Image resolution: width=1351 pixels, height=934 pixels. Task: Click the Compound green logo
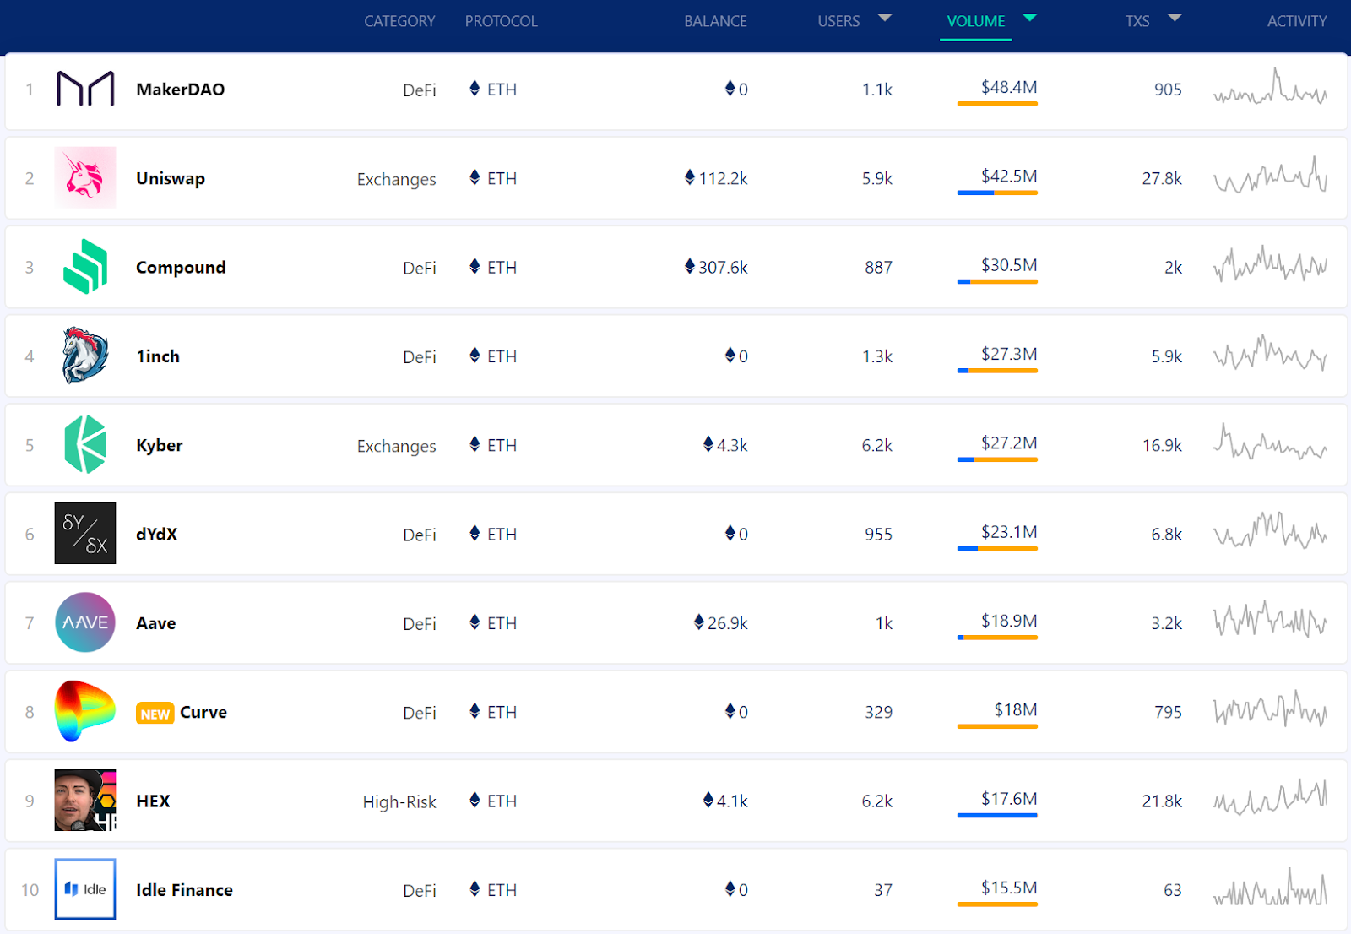pyautogui.click(x=85, y=267)
